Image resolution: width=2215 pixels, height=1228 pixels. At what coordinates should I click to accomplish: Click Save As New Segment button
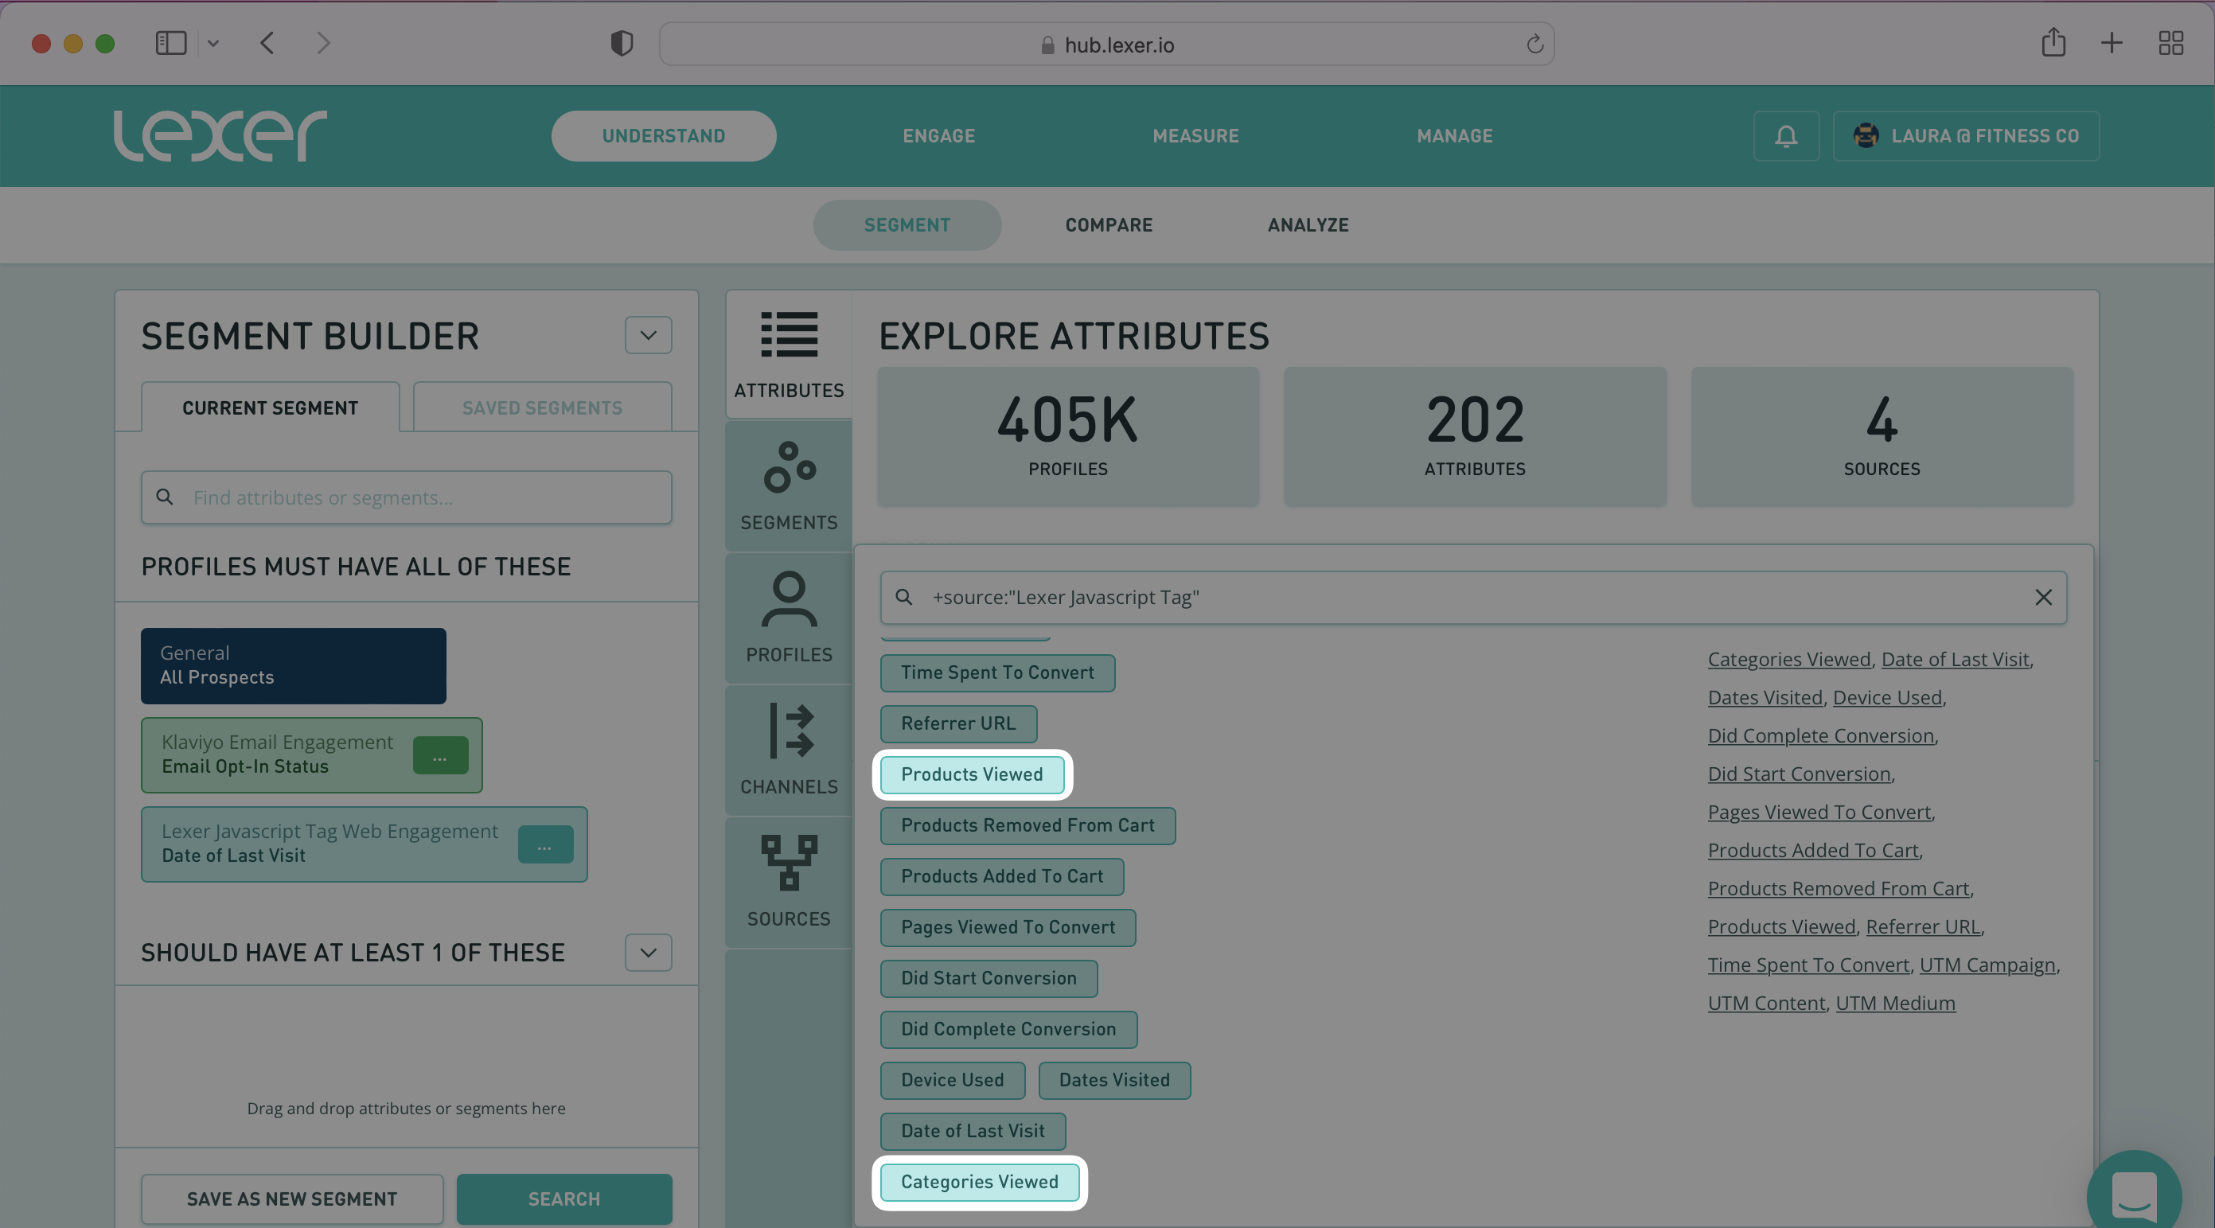[x=292, y=1198]
